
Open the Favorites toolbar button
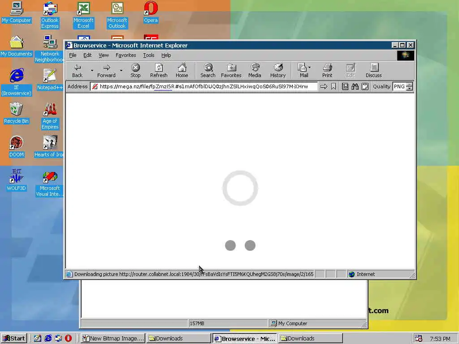point(231,70)
